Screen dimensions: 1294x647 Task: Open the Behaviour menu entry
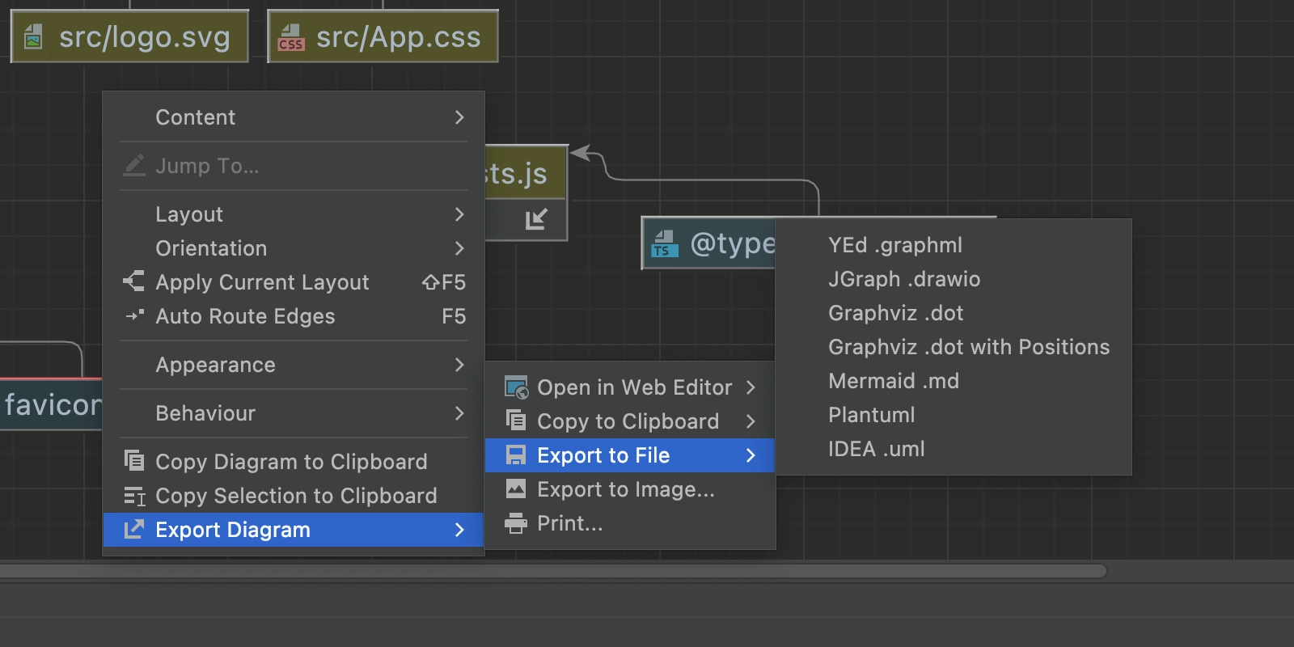click(x=294, y=413)
